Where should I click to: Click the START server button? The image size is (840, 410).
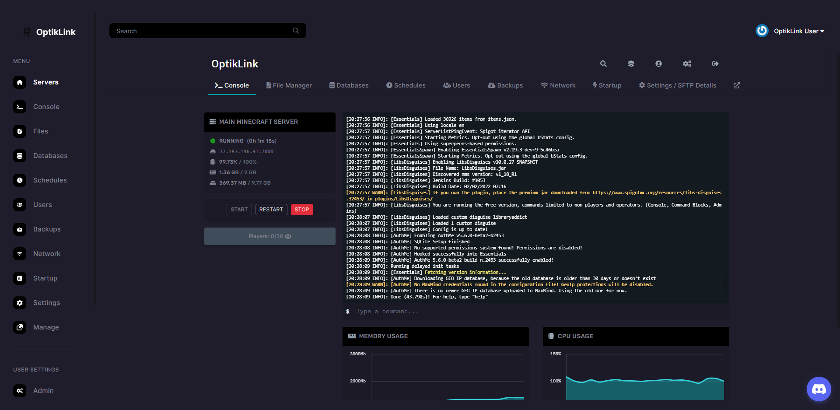click(239, 210)
